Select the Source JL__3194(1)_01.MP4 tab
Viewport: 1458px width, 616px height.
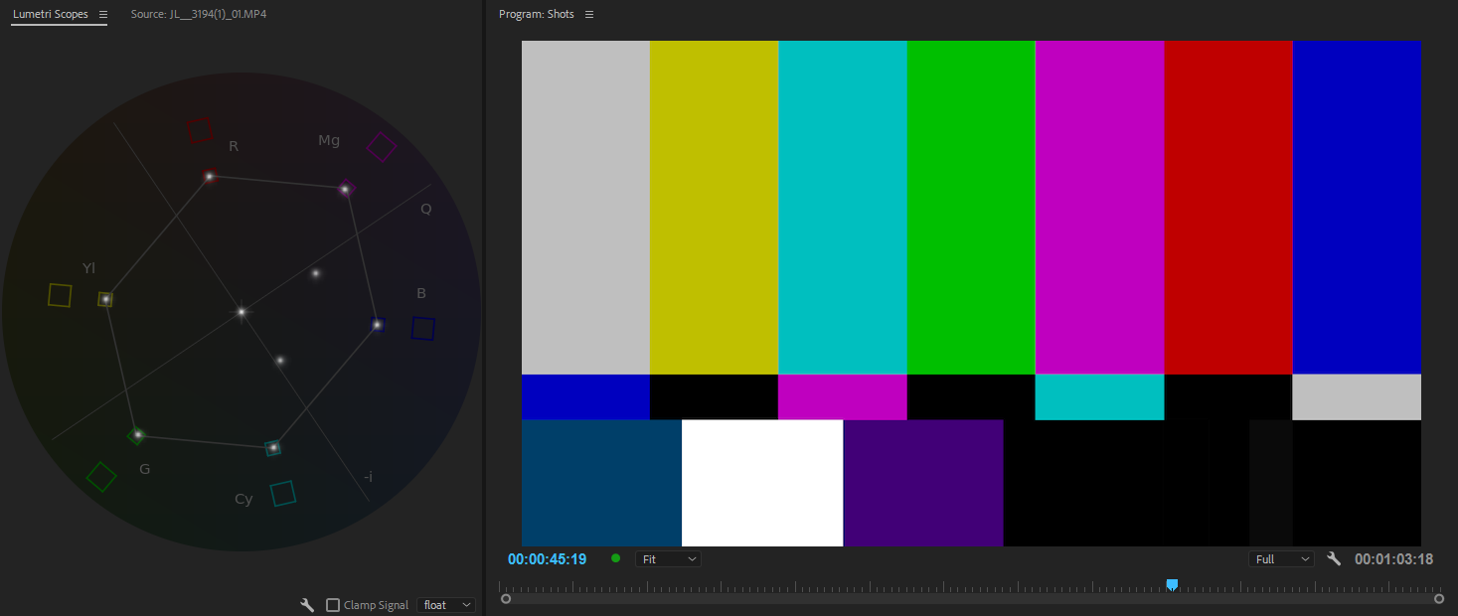(x=199, y=14)
